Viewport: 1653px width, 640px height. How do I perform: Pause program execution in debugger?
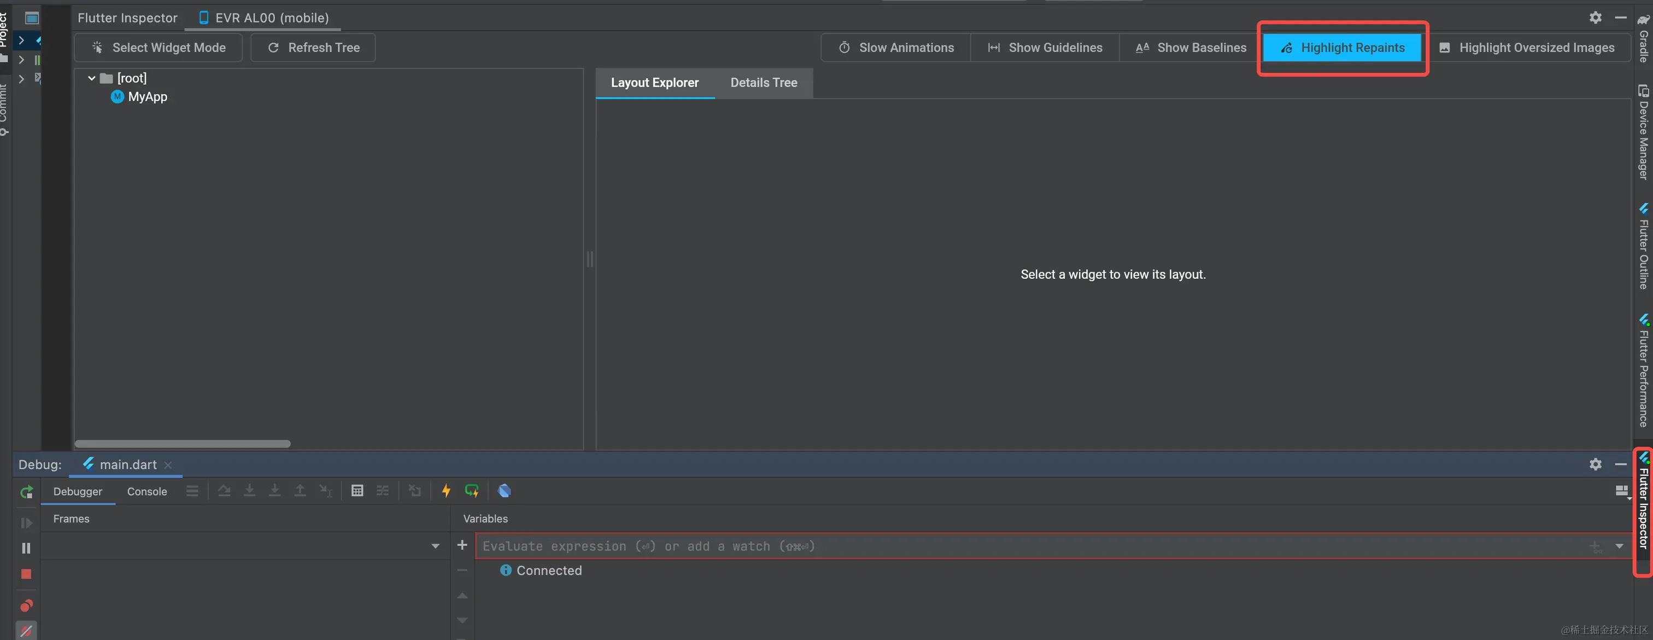click(26, 548)
